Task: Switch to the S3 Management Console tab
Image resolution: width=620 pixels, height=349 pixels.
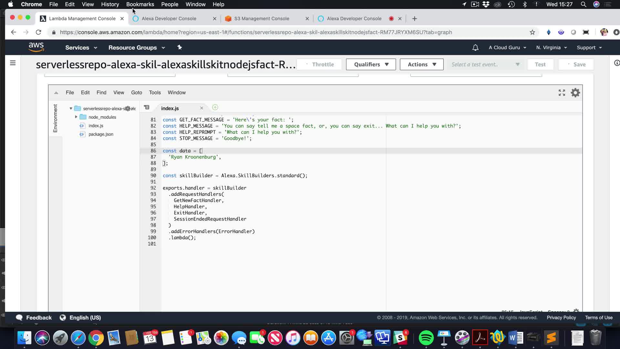Action: (x=262, y=18)
